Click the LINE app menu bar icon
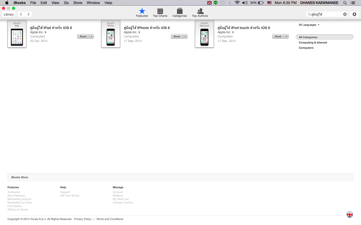The width and height of the screenshot is (361, 225). point(216,3)
